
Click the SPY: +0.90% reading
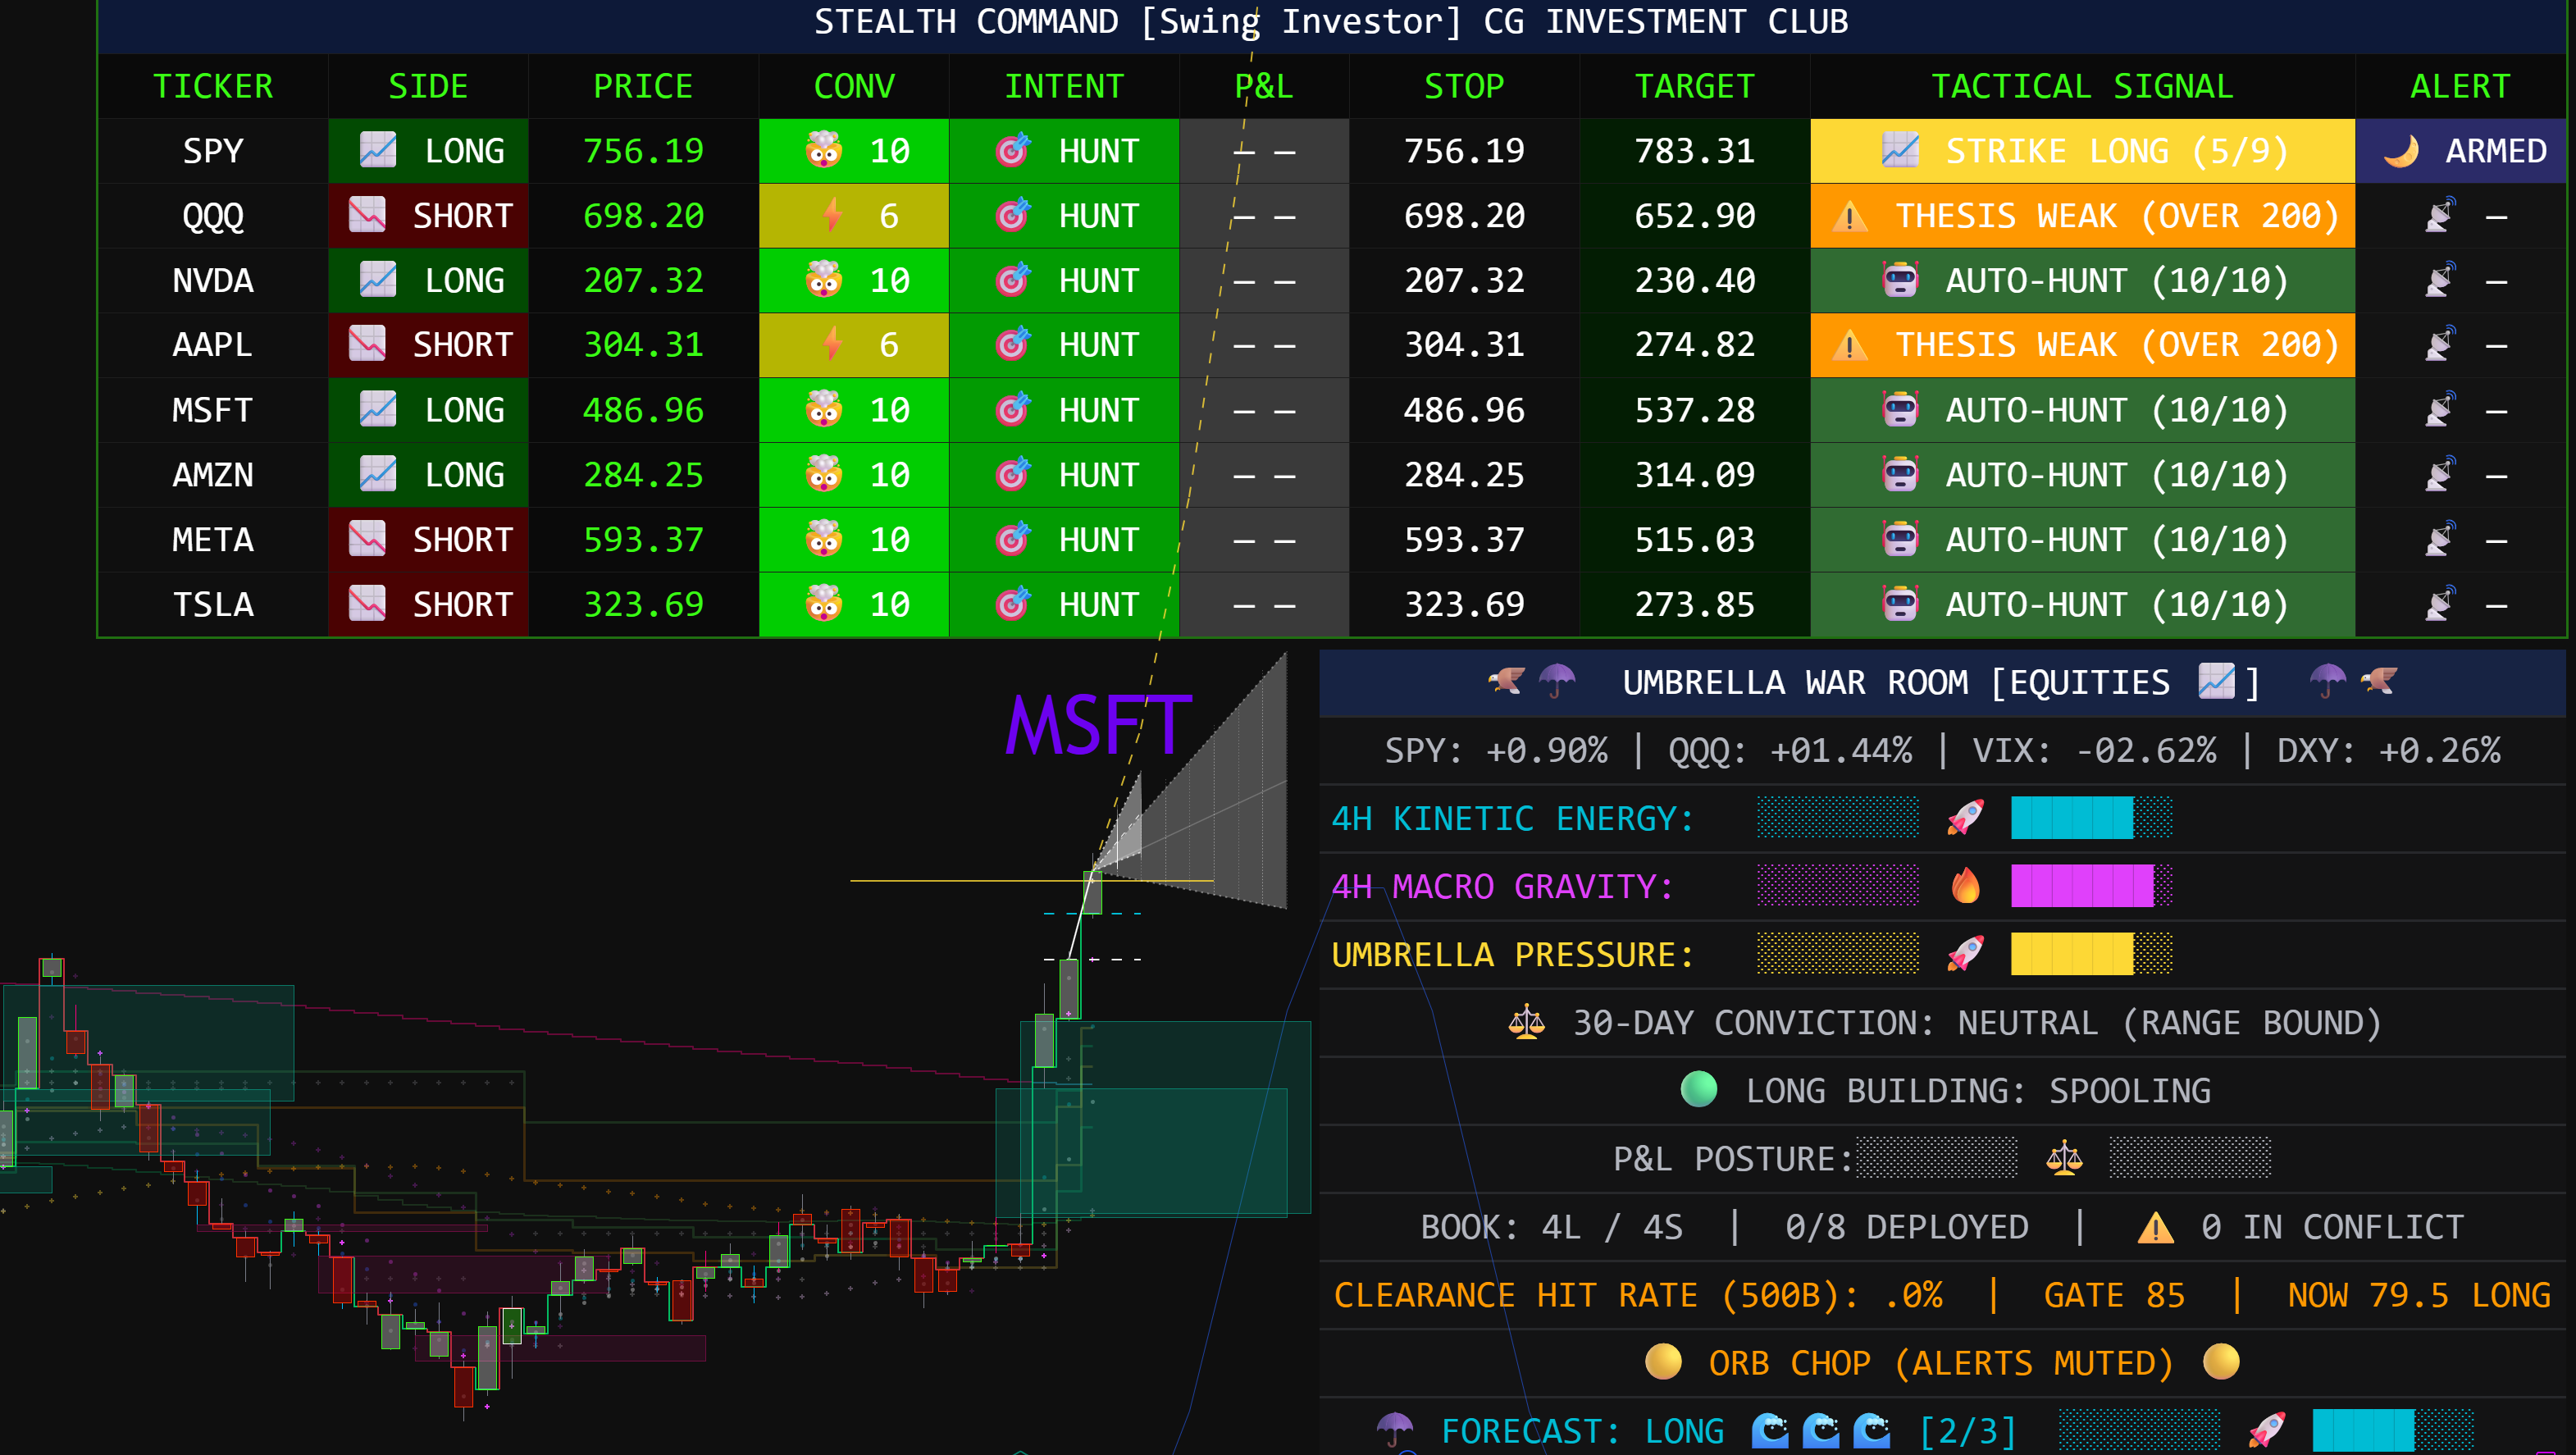[1496, 750]
